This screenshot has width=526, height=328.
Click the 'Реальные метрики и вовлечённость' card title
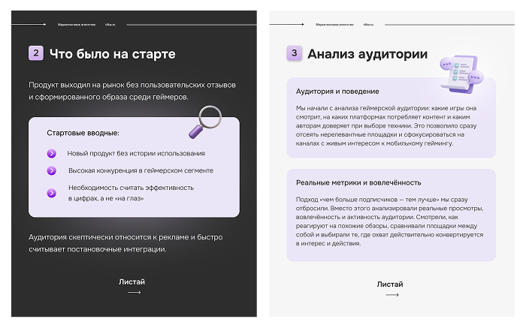point(358,182)
